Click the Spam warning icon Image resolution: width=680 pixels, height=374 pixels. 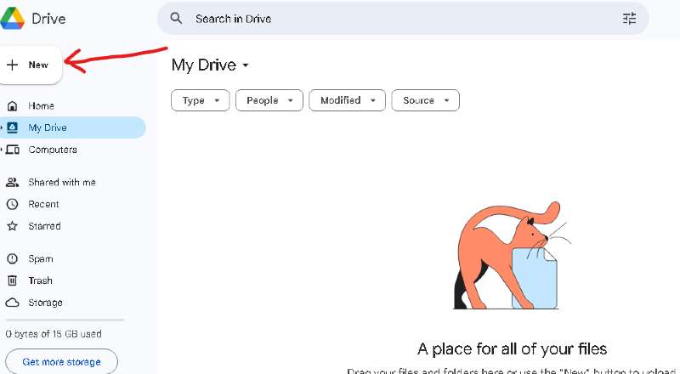[12, 258]
